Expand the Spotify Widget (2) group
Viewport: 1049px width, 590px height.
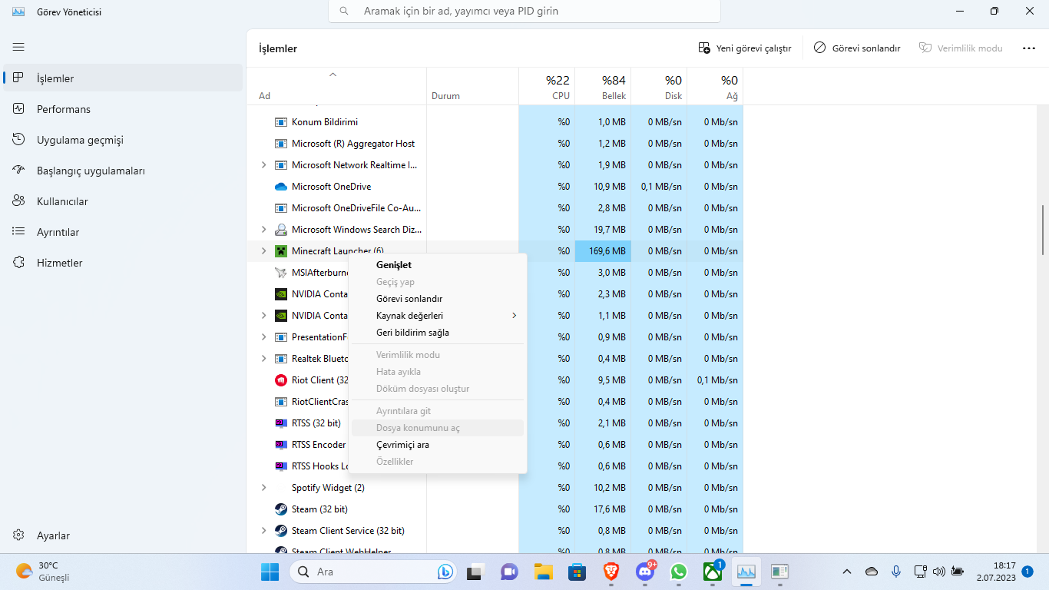263,488
